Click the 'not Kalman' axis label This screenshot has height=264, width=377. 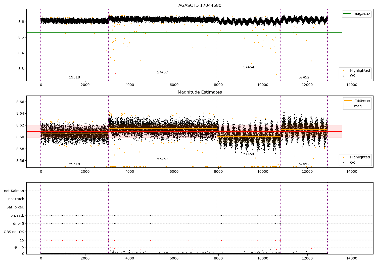14,191
